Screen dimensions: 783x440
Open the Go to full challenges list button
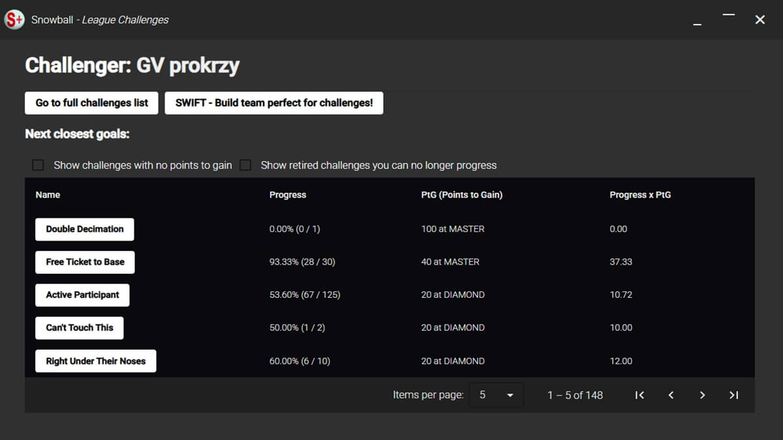[91, 103]
